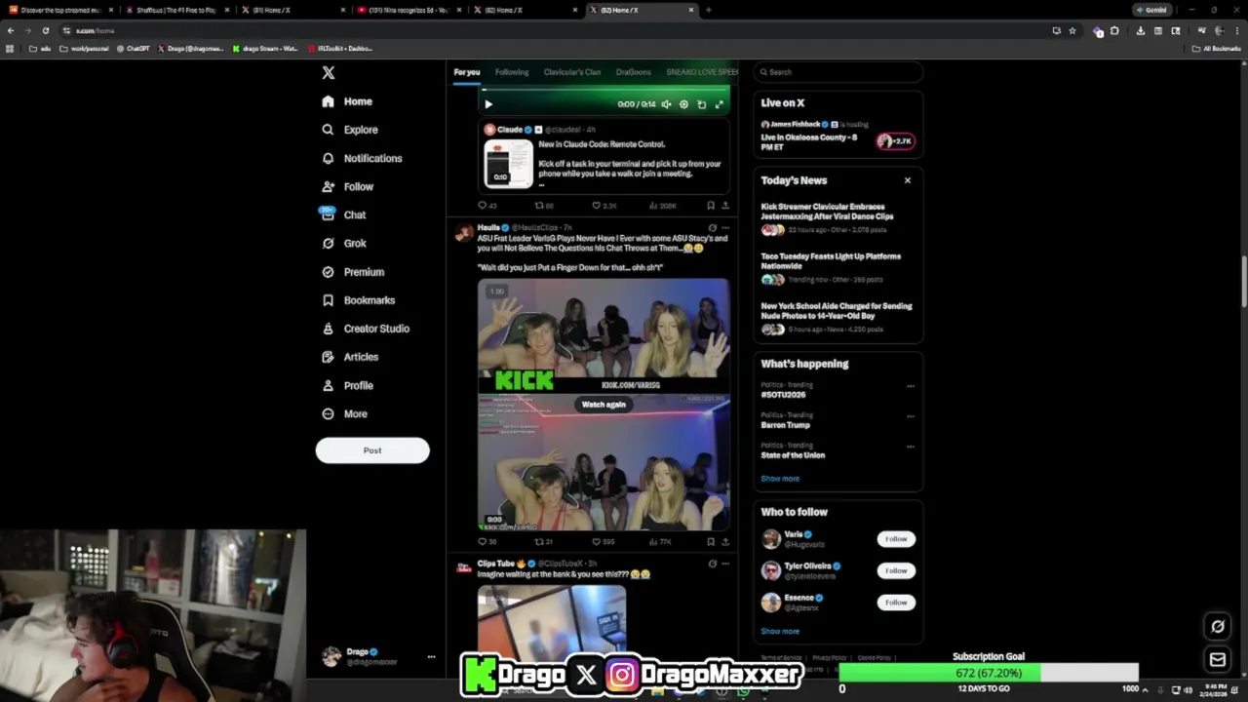The height and width of the screenshot is (702, 1248).
Task: Open Grok from the sidebar
Action: tap(343, 243)
